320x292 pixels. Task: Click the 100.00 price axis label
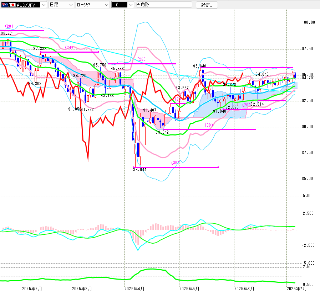coord(308,22)
